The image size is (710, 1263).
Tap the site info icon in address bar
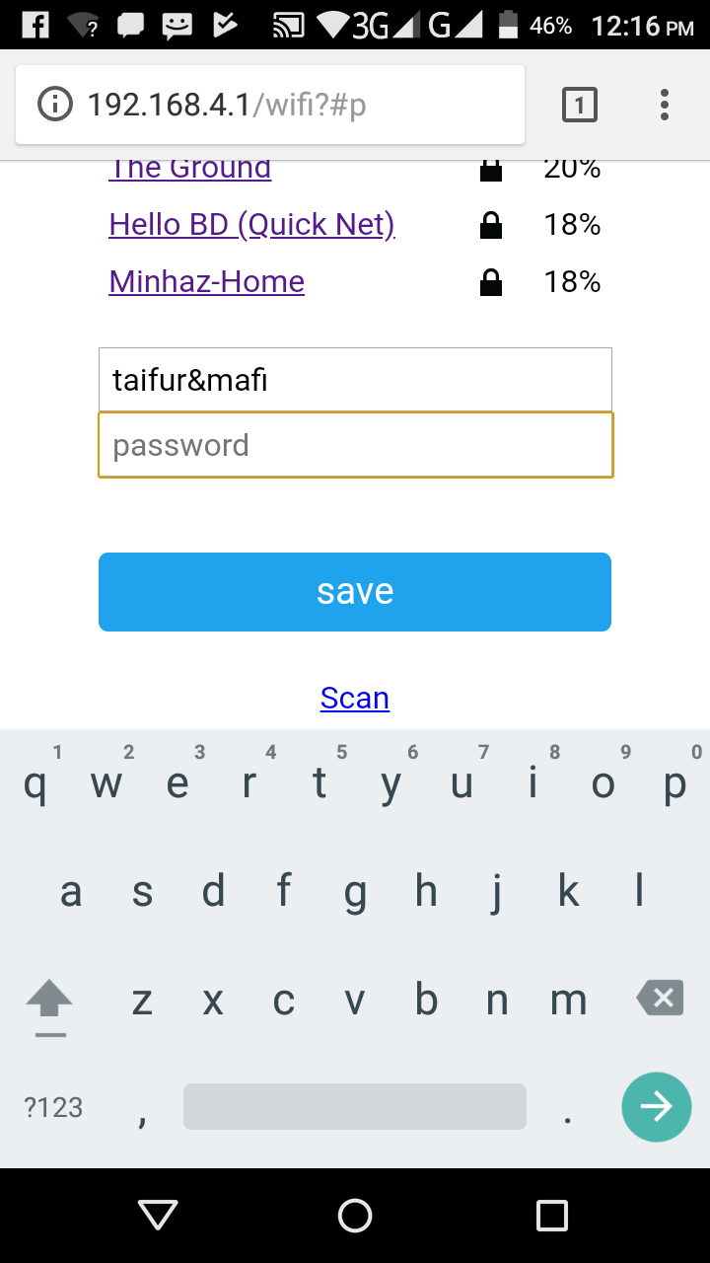(x=55, y=104)
